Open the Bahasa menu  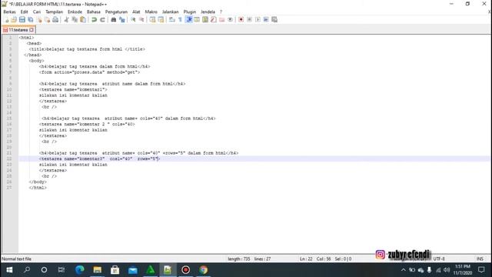click(x=94, y=12)
